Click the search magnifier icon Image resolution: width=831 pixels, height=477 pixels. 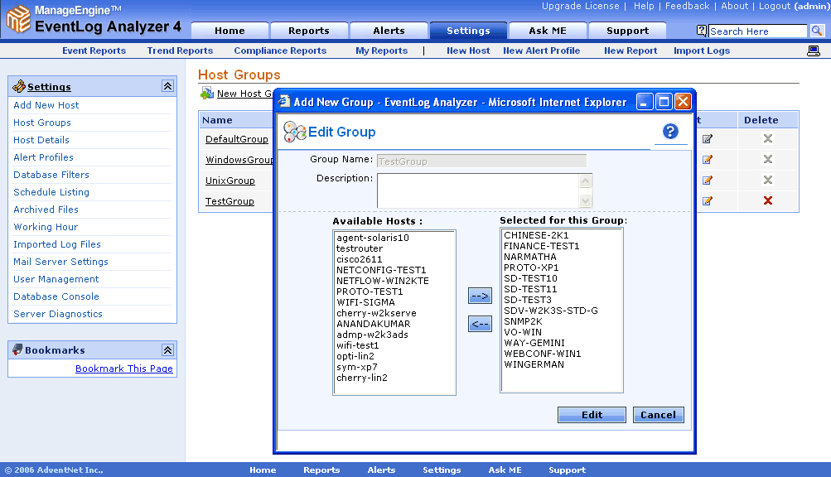(816, 31)
